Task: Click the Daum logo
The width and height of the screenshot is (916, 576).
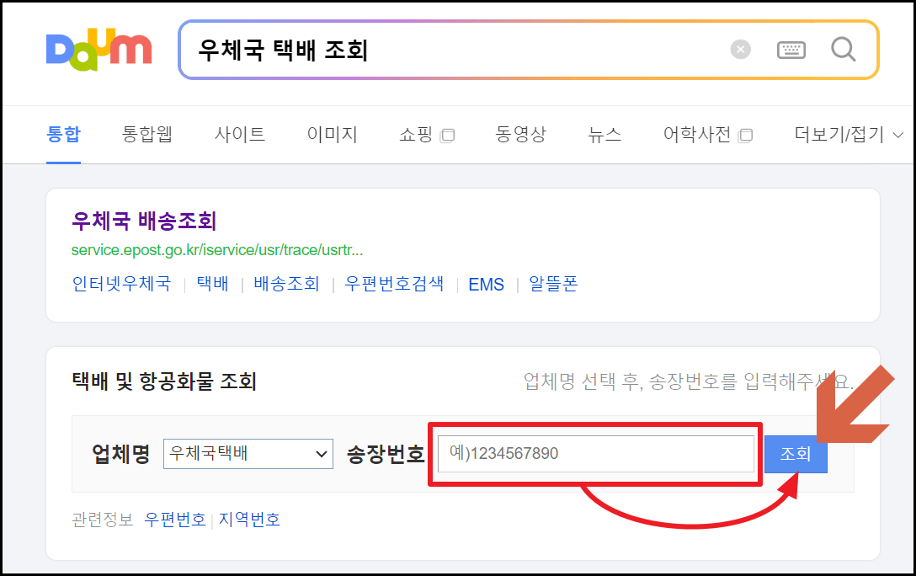Action: [x=99, y=51]
